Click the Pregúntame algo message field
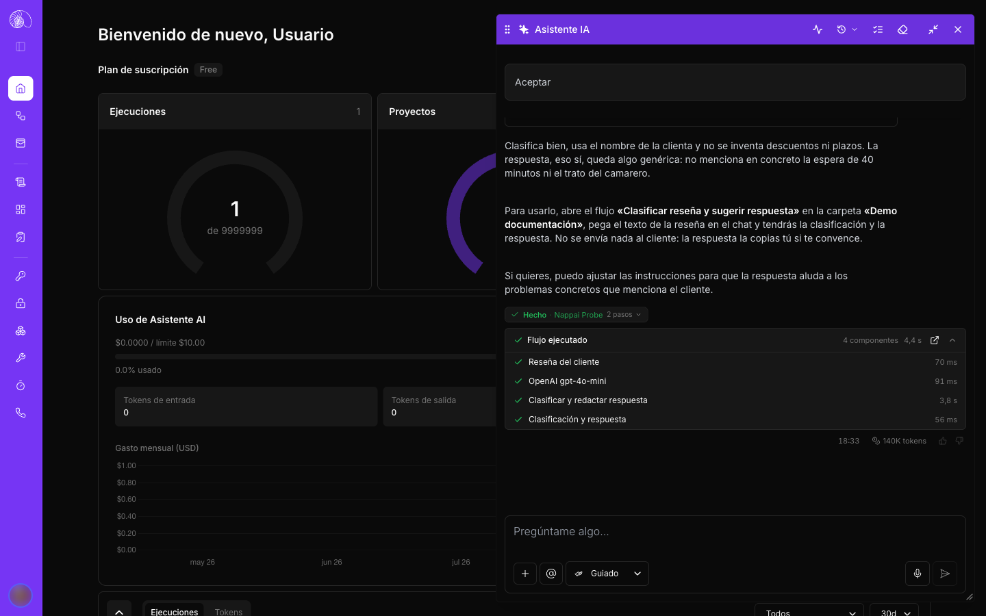 pos(735,532)
